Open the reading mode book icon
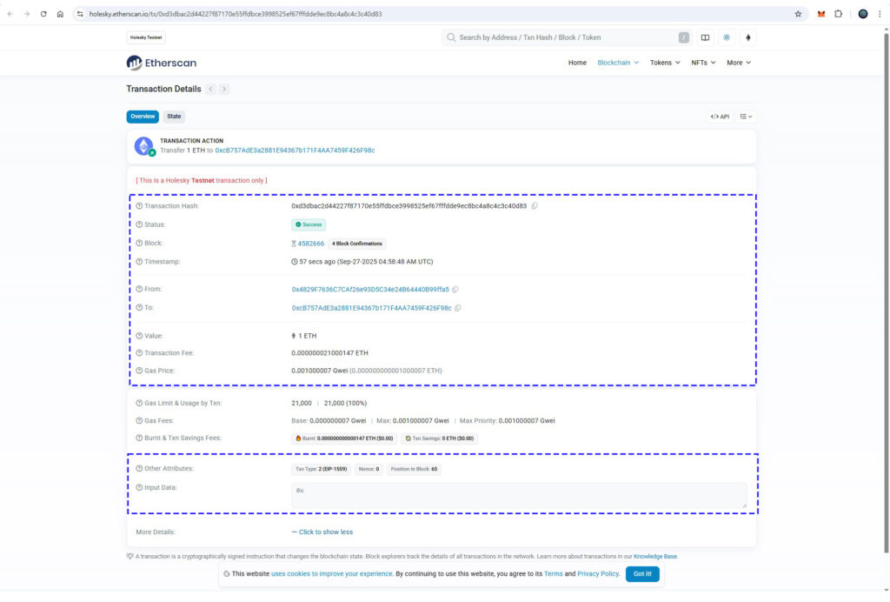The image size is (890, 602). tap(705, 37)
